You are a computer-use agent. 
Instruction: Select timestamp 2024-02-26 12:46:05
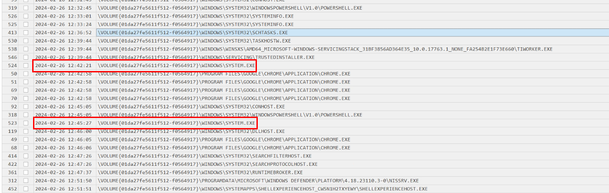pyautogui.click(x=63, y=139)
